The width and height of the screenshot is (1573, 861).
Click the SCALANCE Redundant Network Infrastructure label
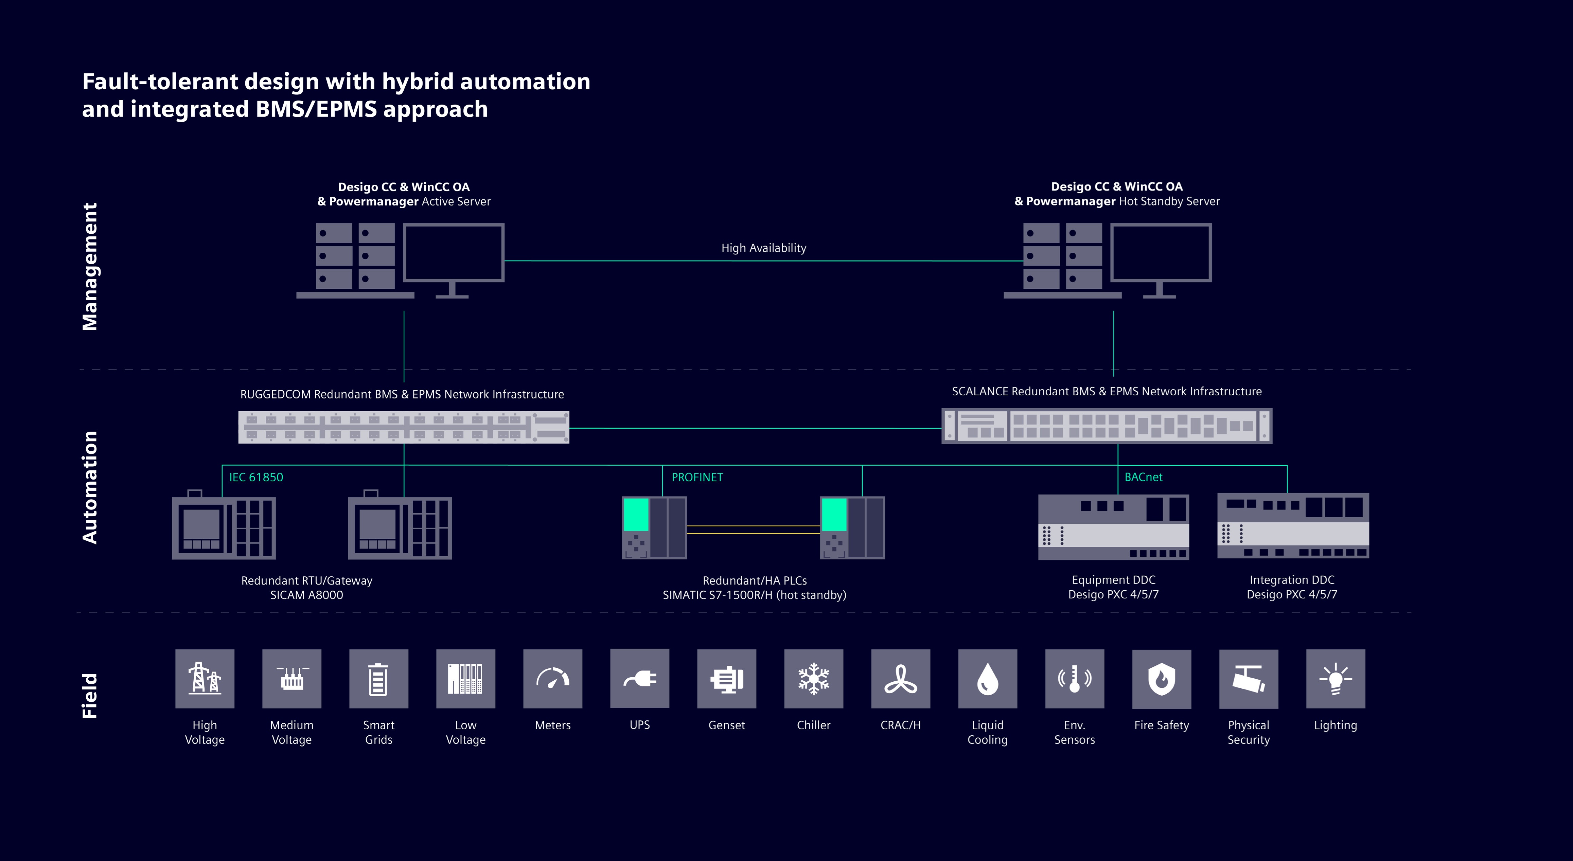click(1107, 391)
